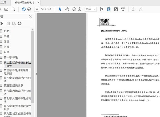This screenshot has height=117, width=160.
Task: Click the bookmark icon beside 封面
Action: 1,31
